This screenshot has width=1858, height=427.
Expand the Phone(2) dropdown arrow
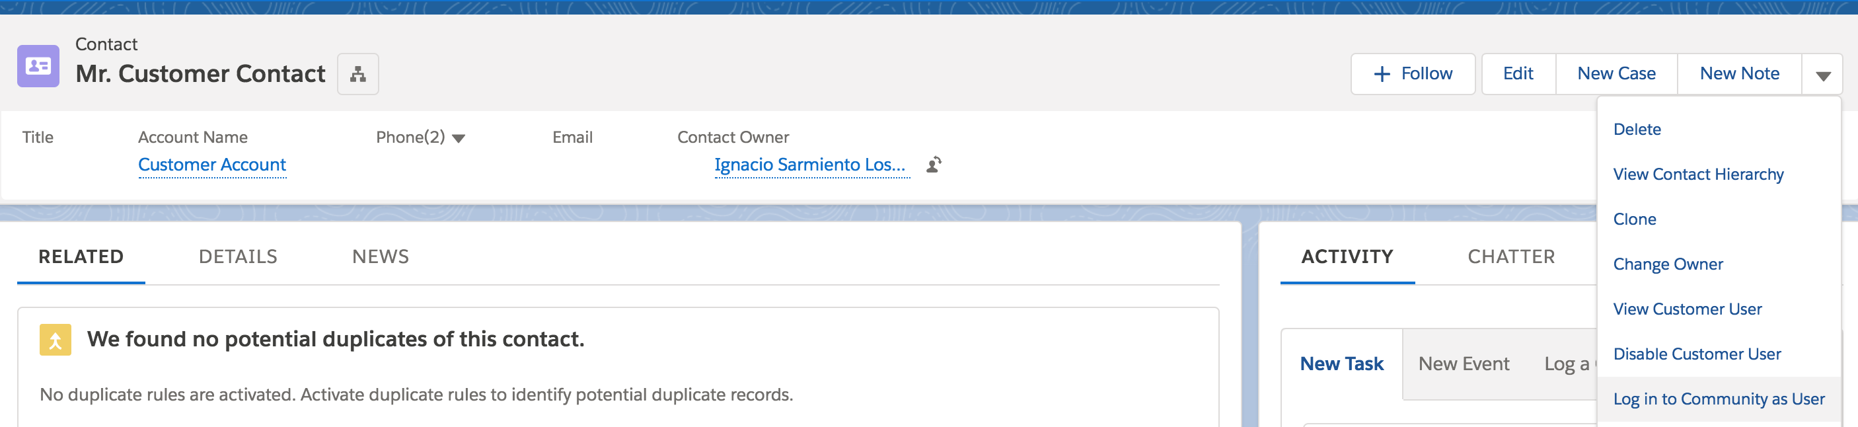[x=459, y=139]
